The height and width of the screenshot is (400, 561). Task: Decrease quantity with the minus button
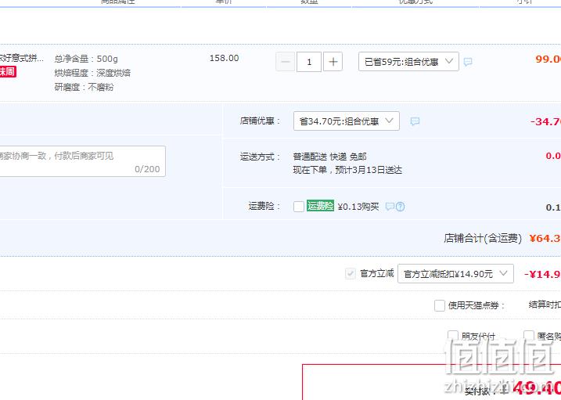point(285,62)
